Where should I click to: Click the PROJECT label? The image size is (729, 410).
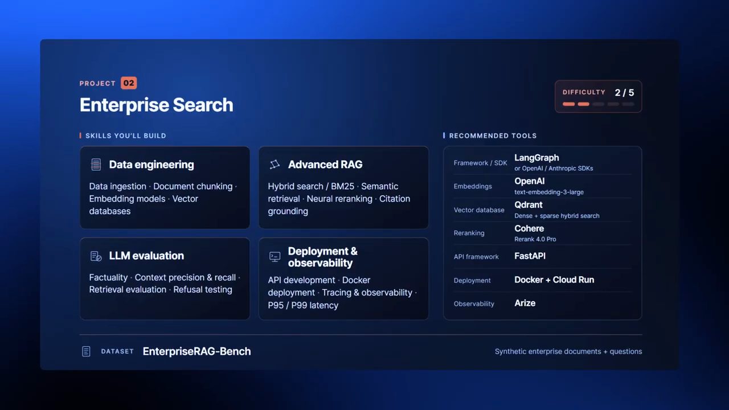tap(97, 83)
